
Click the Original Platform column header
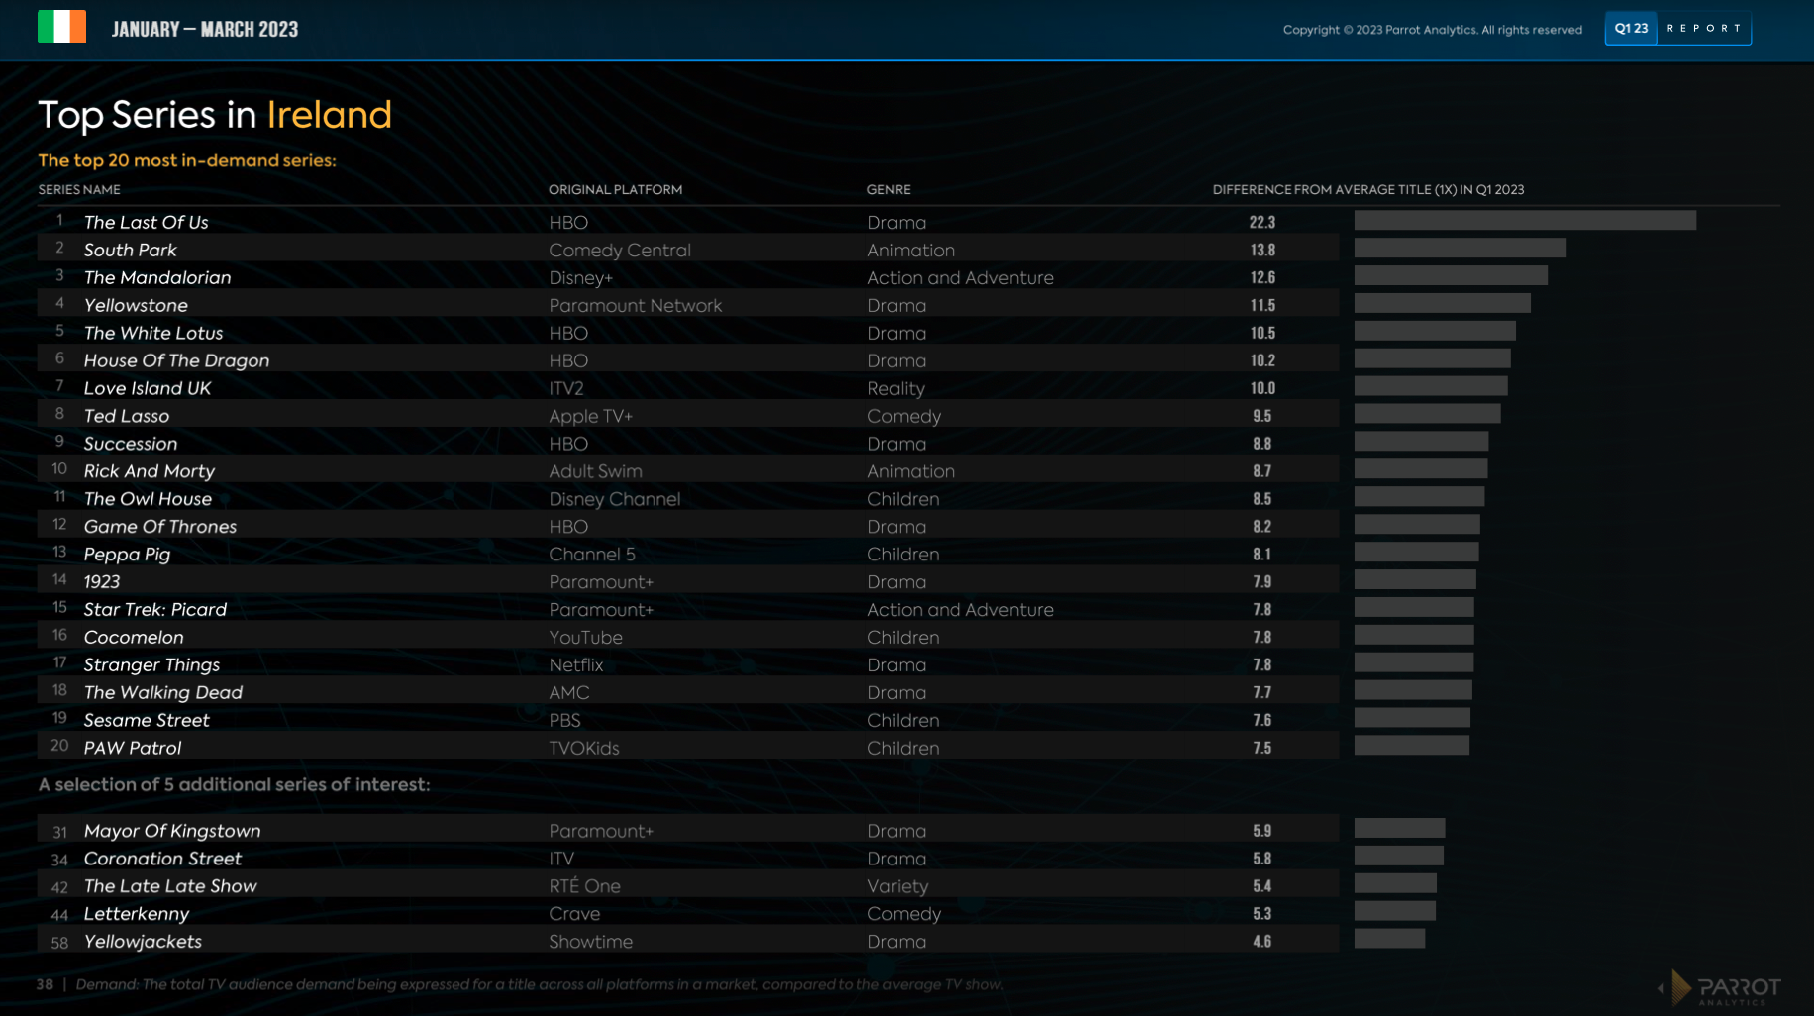pyautogui.click(x=615, y=189)
